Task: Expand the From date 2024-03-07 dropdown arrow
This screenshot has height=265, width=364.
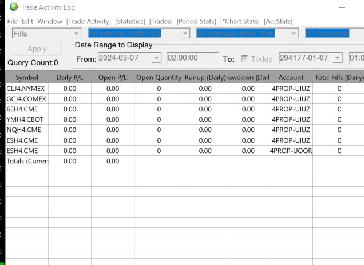Action: tap(156, 58)
